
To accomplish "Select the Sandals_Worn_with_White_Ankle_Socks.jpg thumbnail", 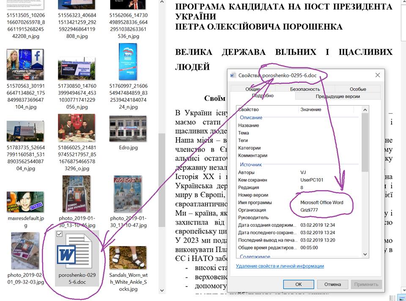I will point(128,258).
